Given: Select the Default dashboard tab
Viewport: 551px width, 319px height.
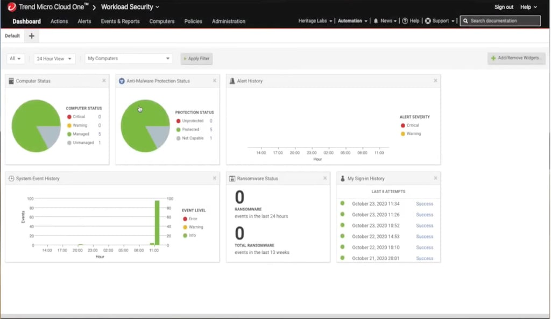Looking at the screenshot, I should [12, 36].
